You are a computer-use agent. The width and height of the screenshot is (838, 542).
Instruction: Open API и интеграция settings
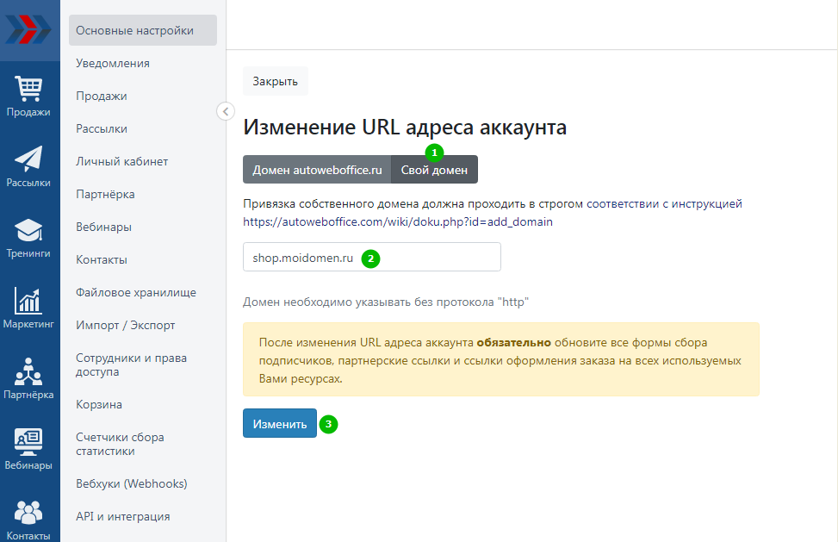click(x=122, y=516)
